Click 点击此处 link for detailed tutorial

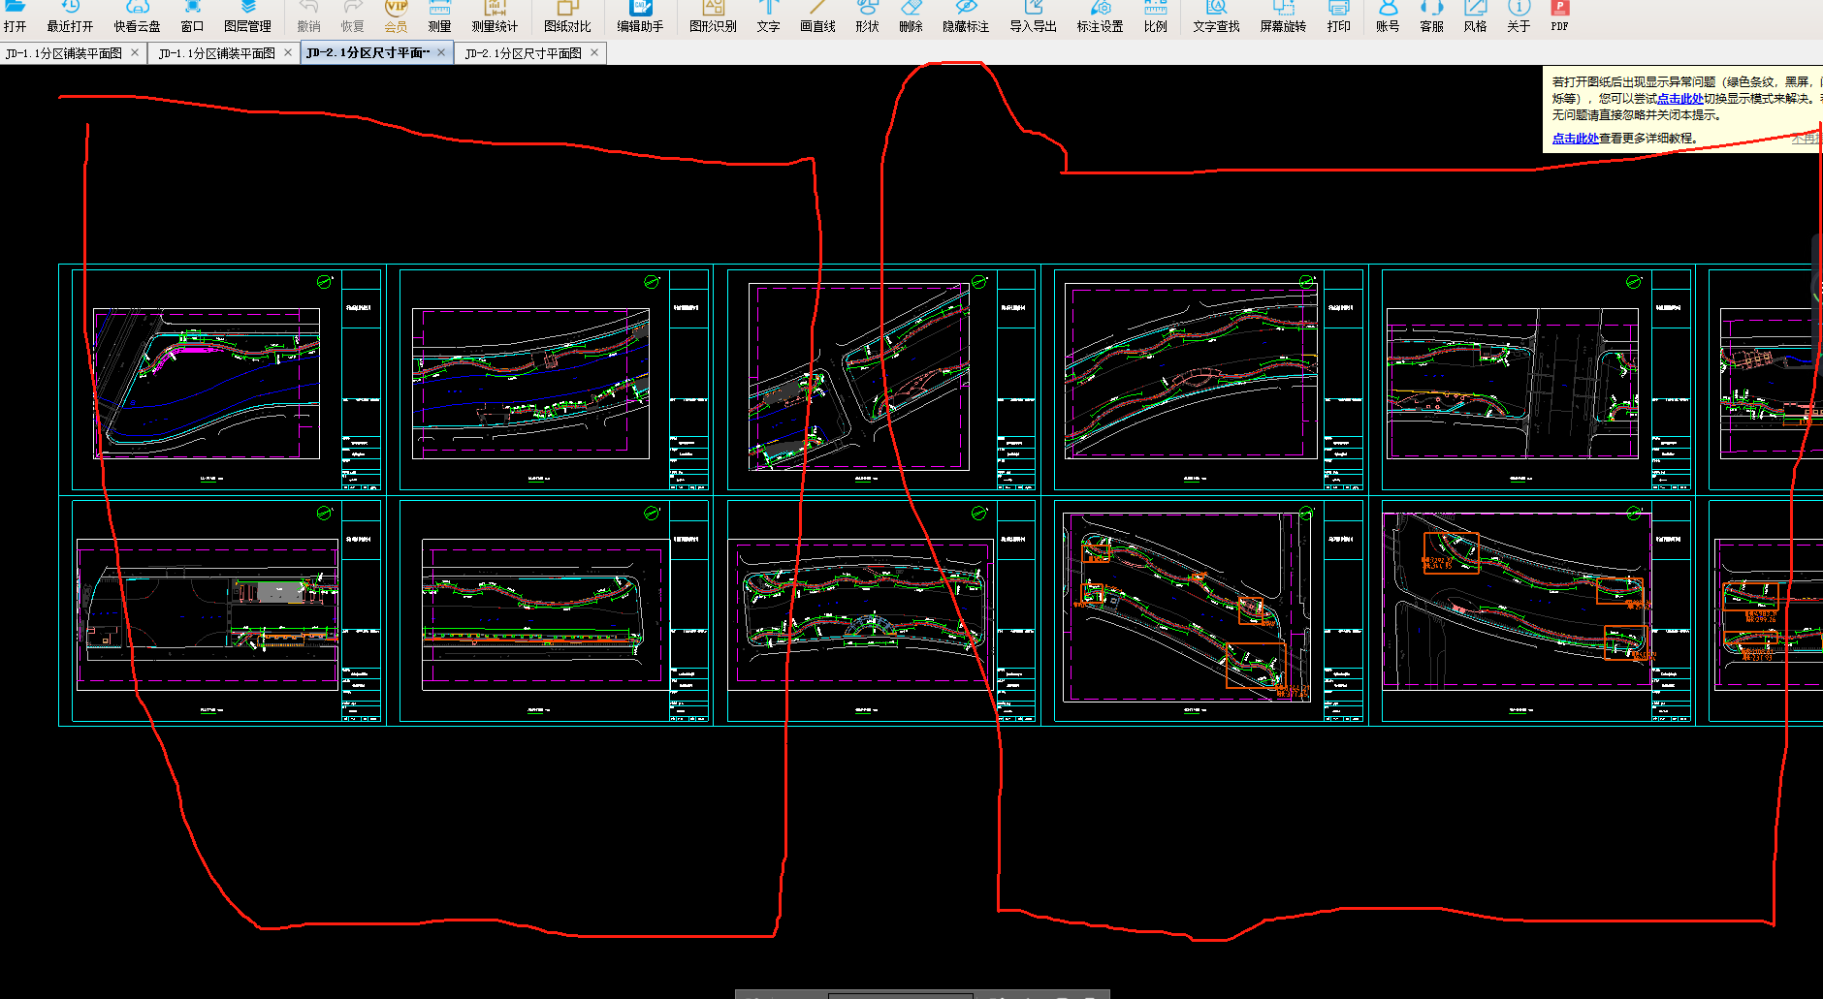(1575, 139)
